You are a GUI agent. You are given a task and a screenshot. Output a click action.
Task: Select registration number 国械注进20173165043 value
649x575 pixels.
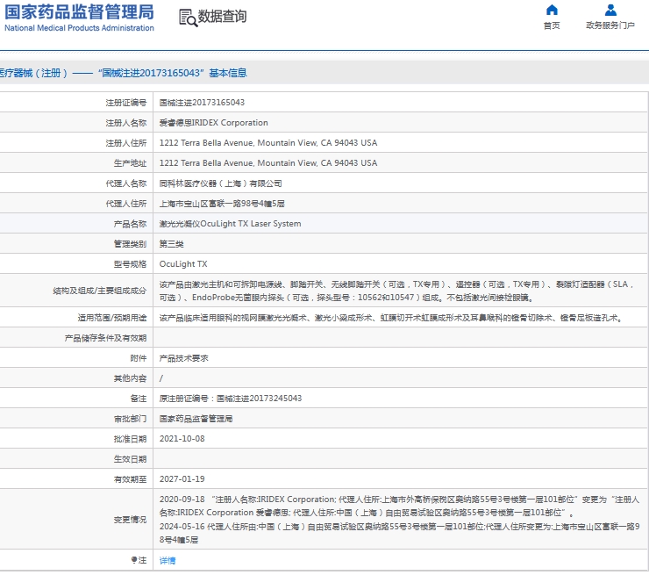202,103
